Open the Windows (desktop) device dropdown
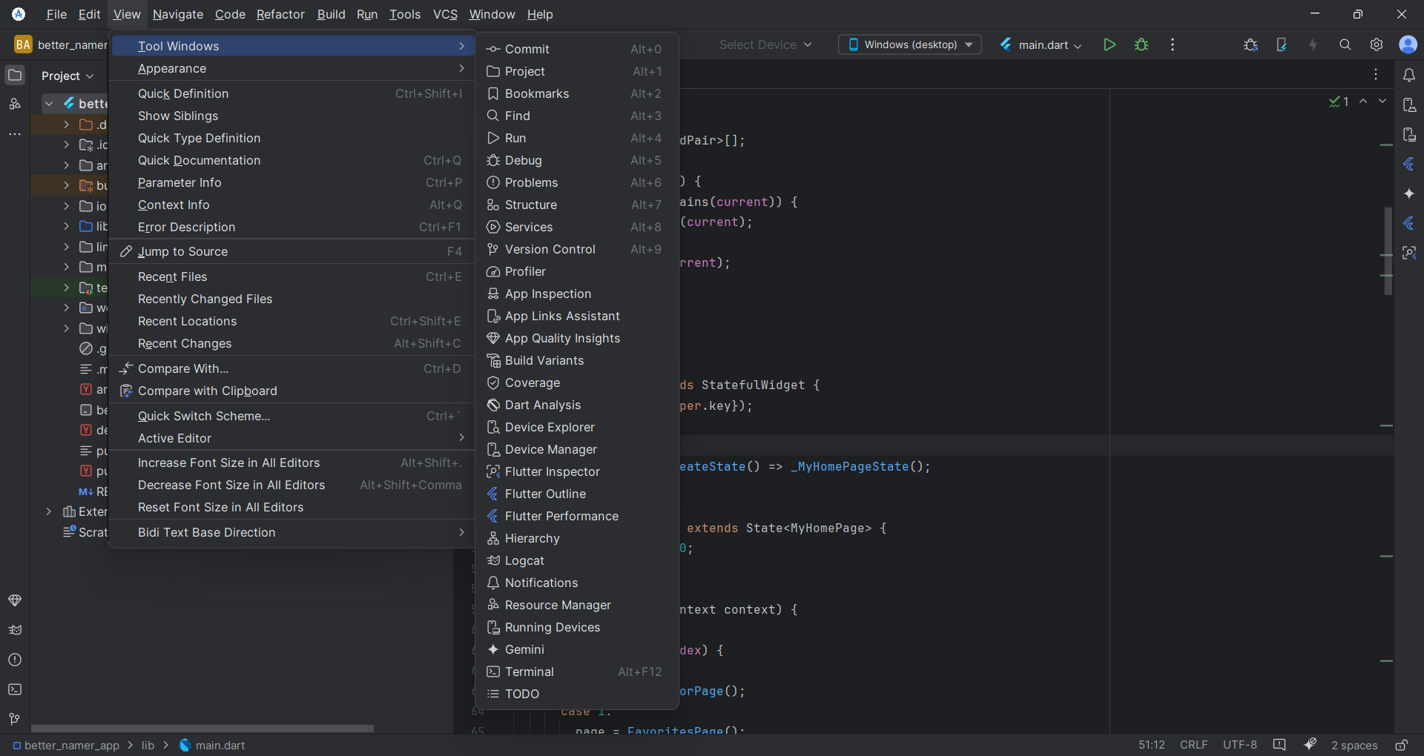 [910, 44]
